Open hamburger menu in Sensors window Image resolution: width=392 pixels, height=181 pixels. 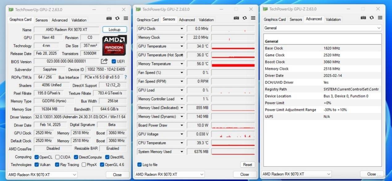click(253, 18)
